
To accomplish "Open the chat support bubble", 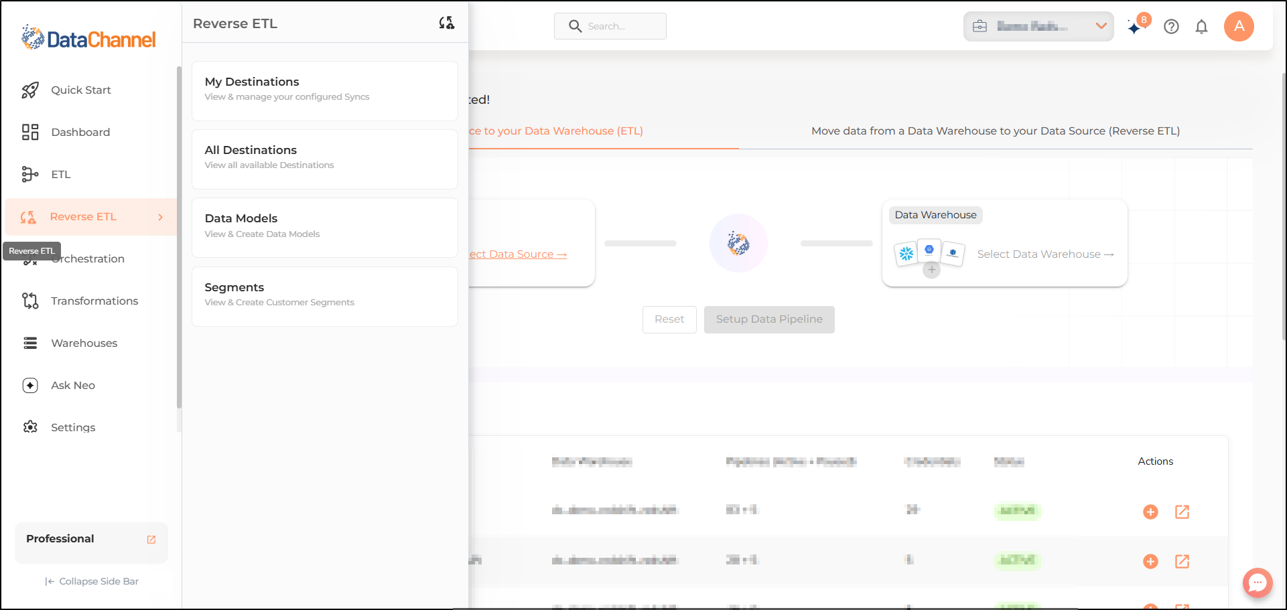I will pyautogui.click(x=1258, y=583).
